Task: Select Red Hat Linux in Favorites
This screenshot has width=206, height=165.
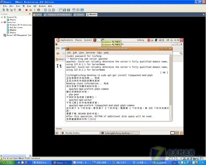Action: (x=16, y=27)
